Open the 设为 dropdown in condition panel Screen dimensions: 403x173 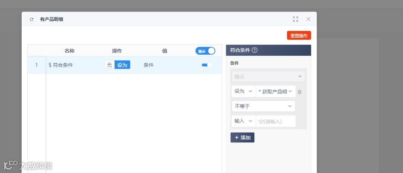click(x=243, y=92)
